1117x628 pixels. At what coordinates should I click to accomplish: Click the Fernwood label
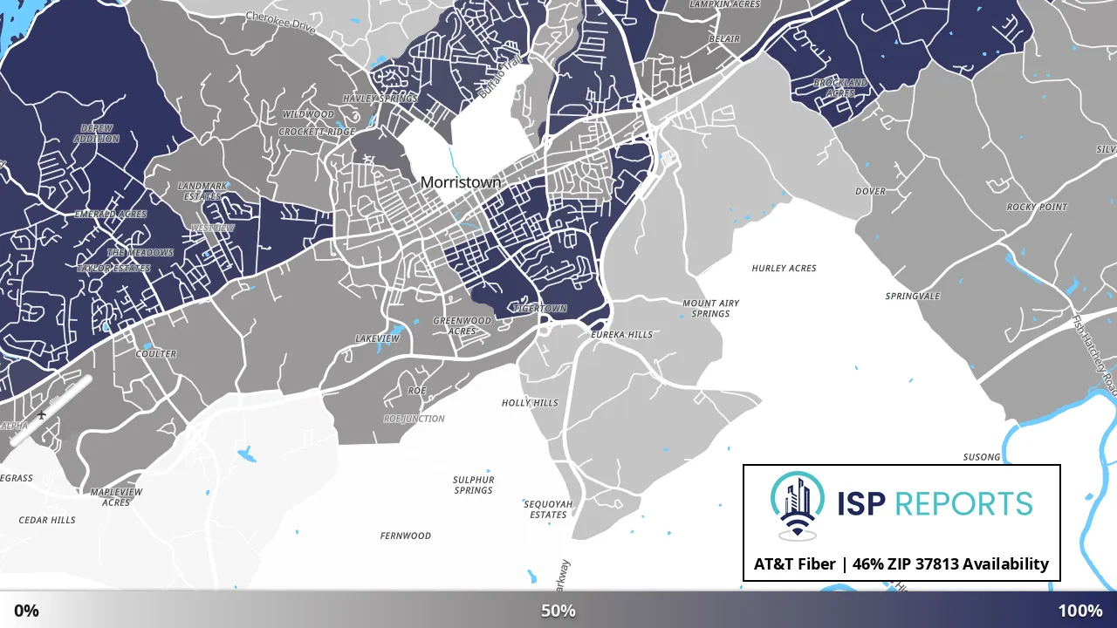(406, 536)
